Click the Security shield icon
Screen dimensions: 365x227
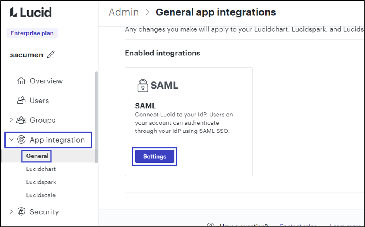pos(22,212)
